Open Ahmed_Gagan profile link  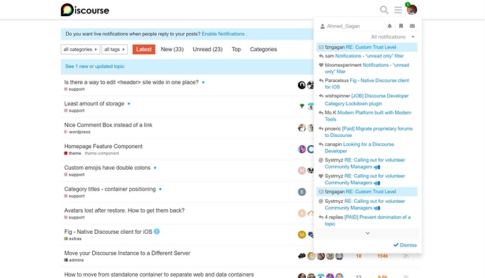[343, 26]
